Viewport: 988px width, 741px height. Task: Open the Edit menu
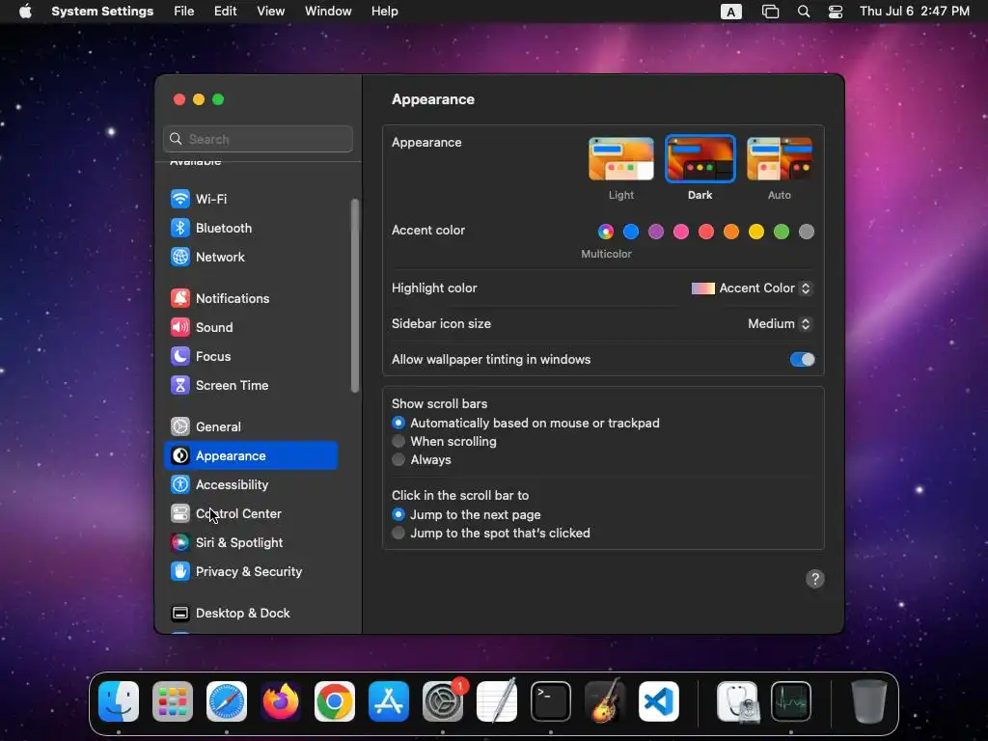pos(225,12)
